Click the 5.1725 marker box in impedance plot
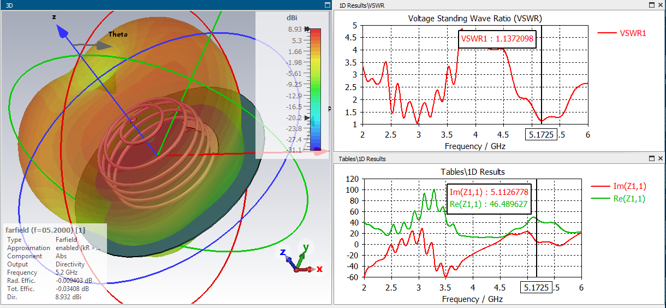This screenshot has height=308, width=666. pos(536,287)
